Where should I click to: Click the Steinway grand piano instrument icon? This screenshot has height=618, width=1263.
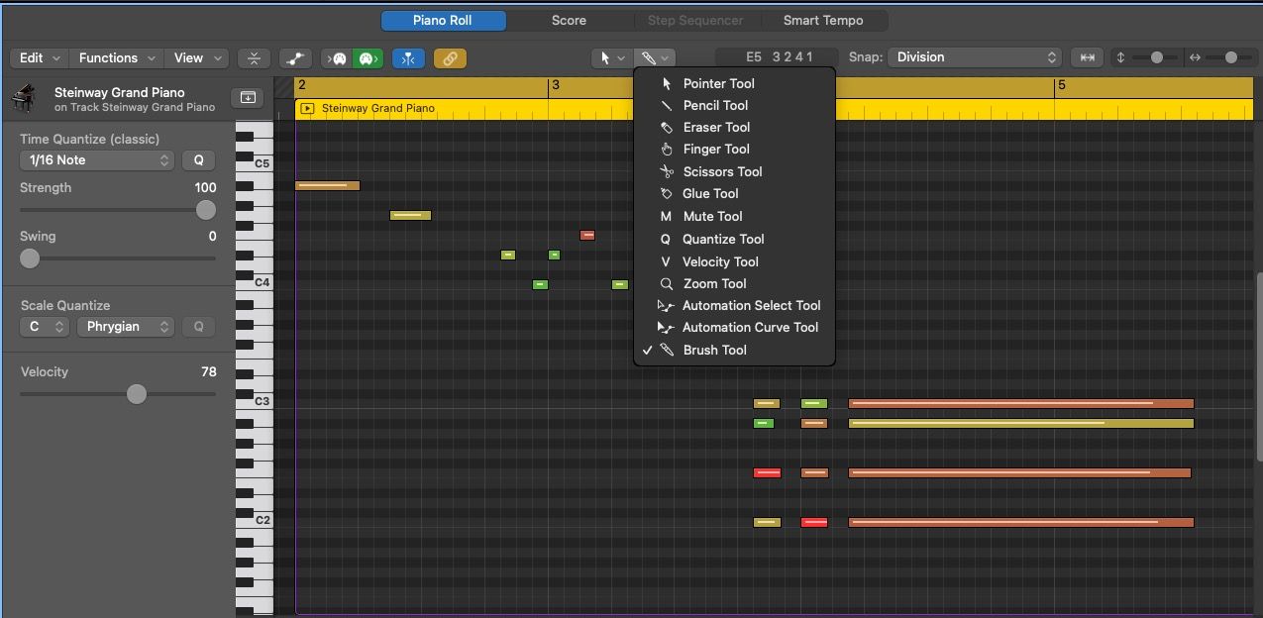pyautogui.click(x=26, y=98)
